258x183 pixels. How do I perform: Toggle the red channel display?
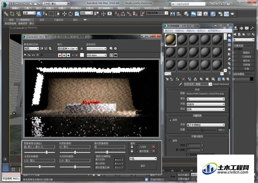(x=60, y=55)
